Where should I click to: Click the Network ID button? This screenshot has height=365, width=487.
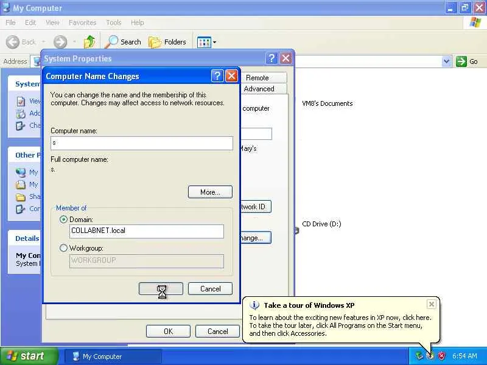(255, 207)
